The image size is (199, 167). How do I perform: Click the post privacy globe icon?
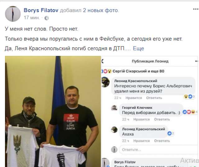[47, 18]
